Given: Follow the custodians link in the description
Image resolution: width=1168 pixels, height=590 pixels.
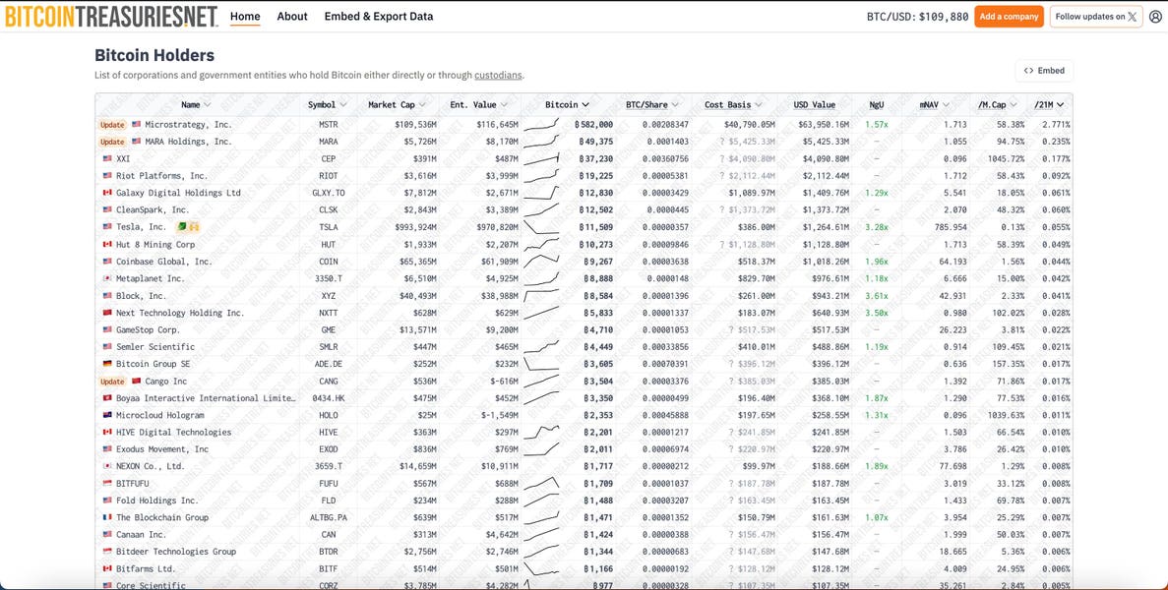Looking at the screenshot, I should [x=498, y=75].
